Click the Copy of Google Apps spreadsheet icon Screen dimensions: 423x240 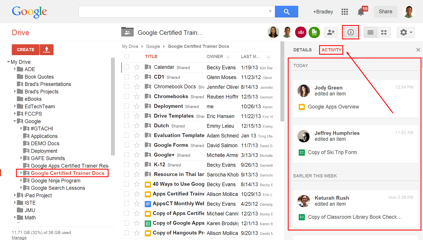pyautogui.click(x=148, y=223)
